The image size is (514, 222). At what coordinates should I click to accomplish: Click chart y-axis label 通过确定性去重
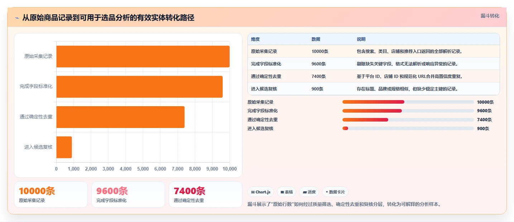[36, 117]
